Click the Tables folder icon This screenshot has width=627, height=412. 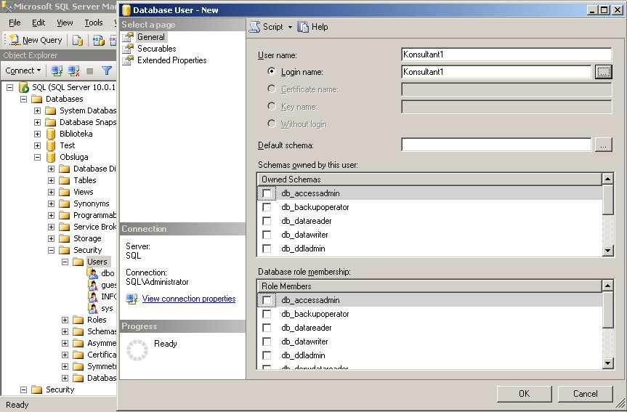65,180
